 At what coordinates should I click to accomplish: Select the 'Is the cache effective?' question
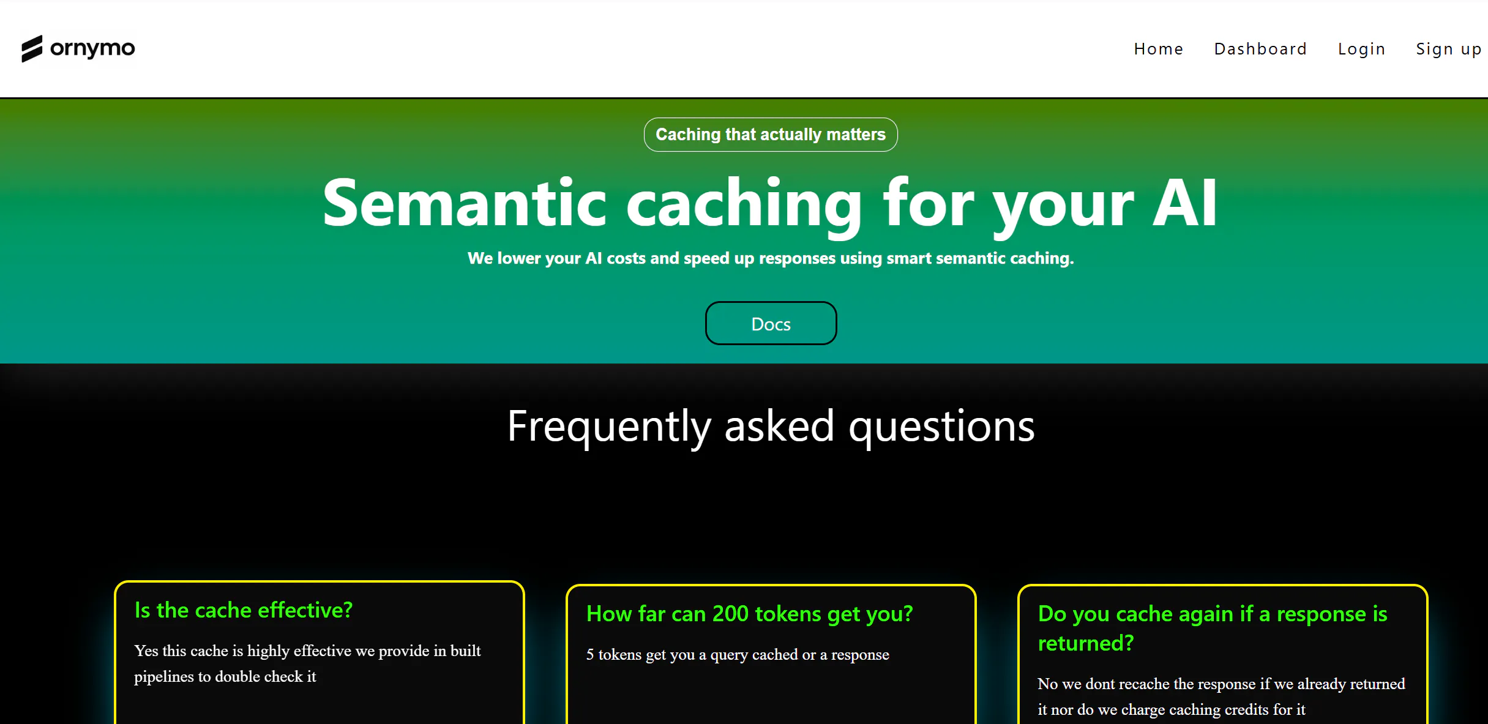244,610
